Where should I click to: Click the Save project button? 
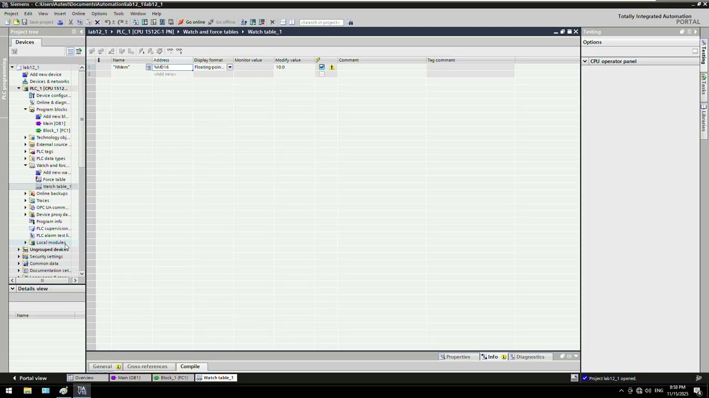[x=37, y=22]
